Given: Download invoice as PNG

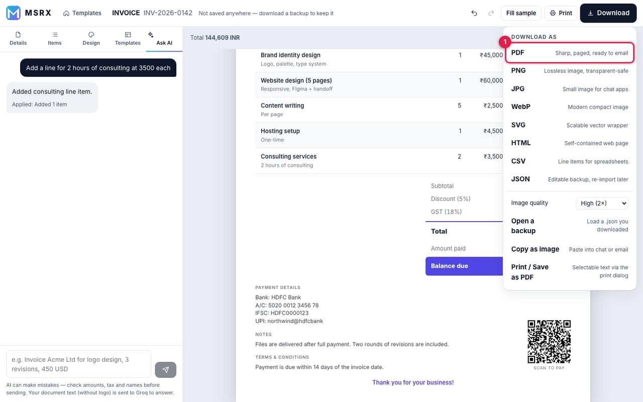Looking at the screenshot, I should pos(570,71).
